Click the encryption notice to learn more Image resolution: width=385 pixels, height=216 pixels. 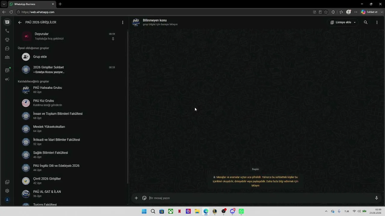click(255, 181)
